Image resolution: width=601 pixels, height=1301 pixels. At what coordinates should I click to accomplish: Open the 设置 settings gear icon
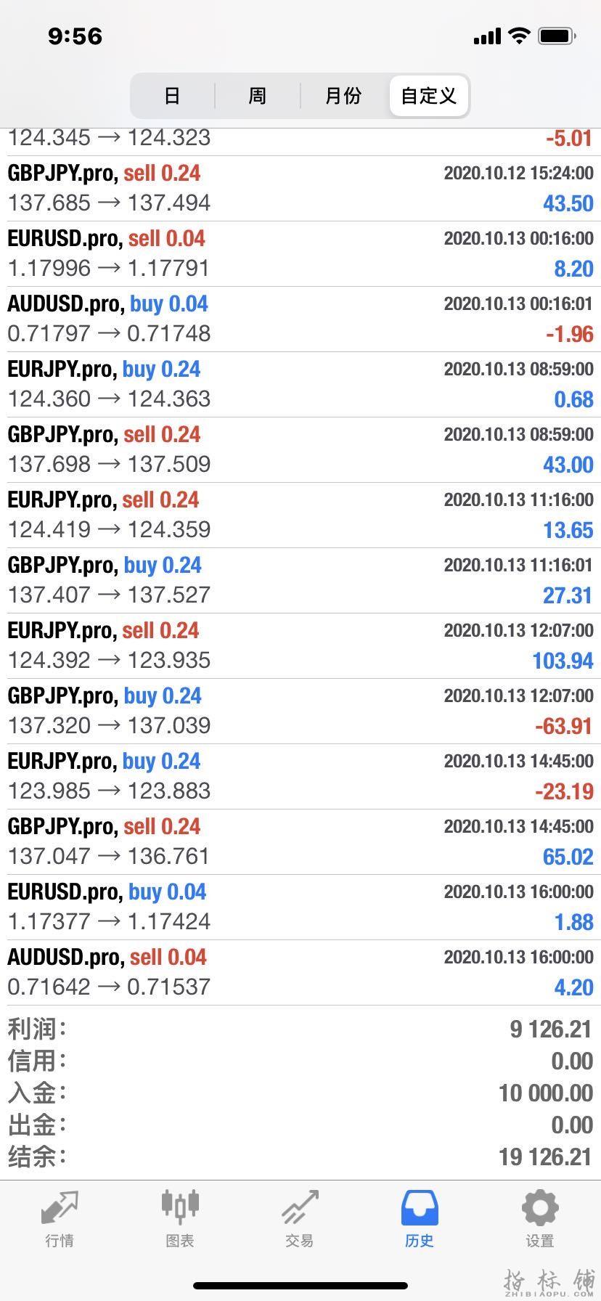tap(540, 1208)
